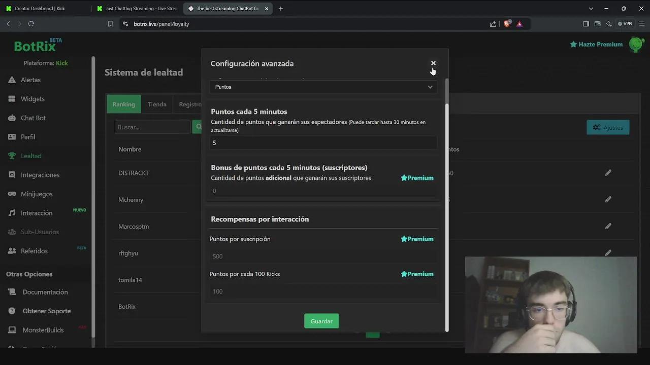Open the Perfil page
Screen dimensions: 650x365
(x=28, y=137)
